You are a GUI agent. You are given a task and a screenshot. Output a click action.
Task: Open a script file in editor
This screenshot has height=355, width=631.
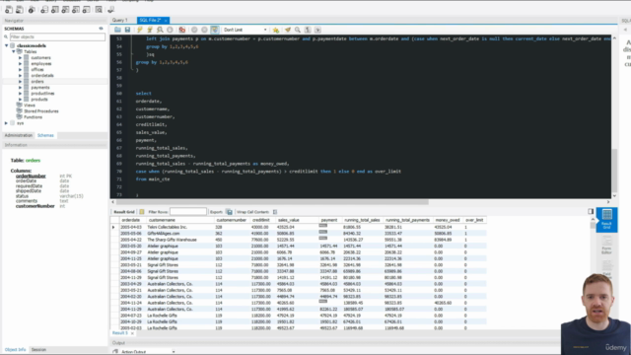click(x=117, y=30)
